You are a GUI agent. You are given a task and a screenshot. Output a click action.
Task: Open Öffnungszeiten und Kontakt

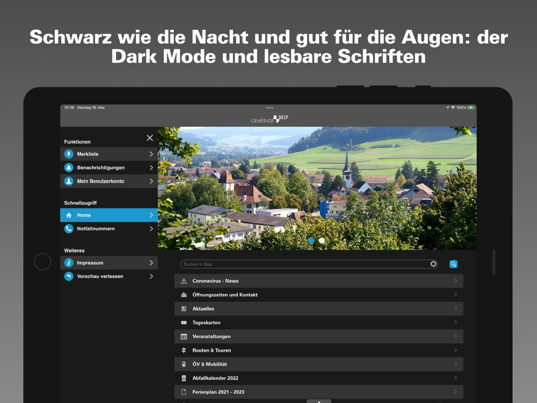coord(319,294)
